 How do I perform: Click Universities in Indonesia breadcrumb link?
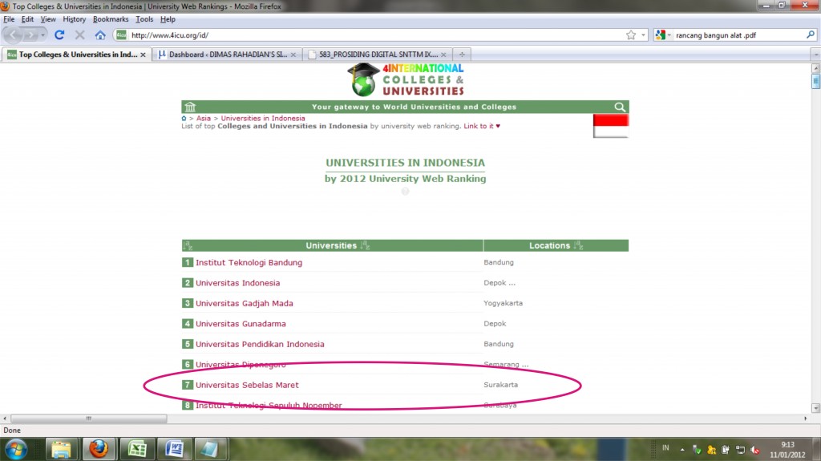pos(263,119)
